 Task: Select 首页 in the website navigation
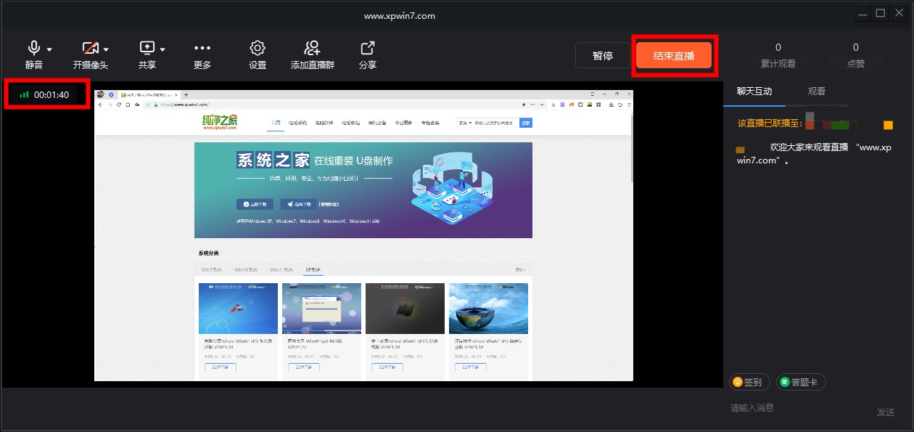(x=276, y=123)
